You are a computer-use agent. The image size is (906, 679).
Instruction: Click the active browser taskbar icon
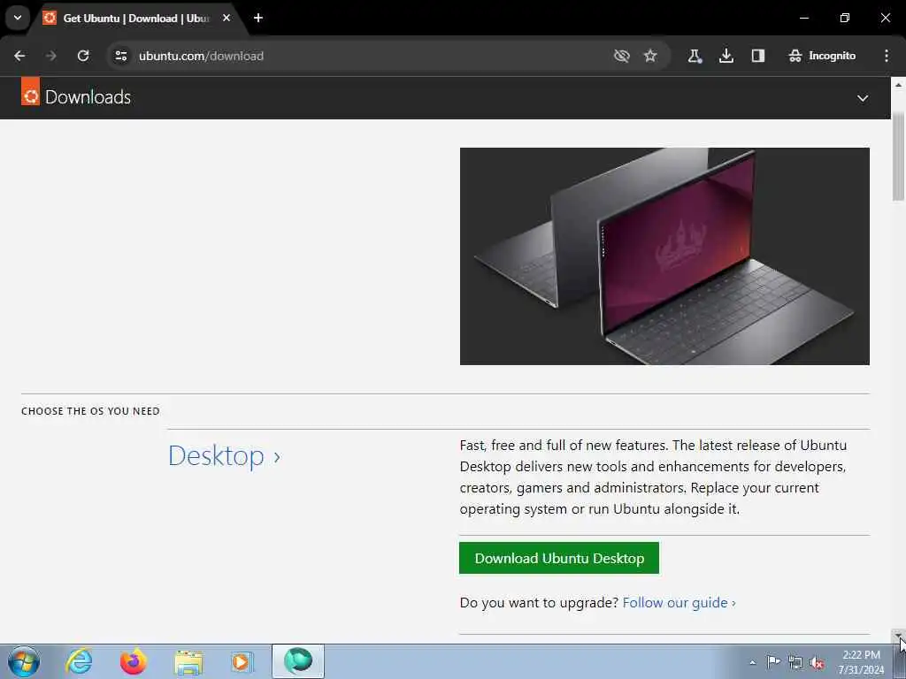(x=298, y=661)
